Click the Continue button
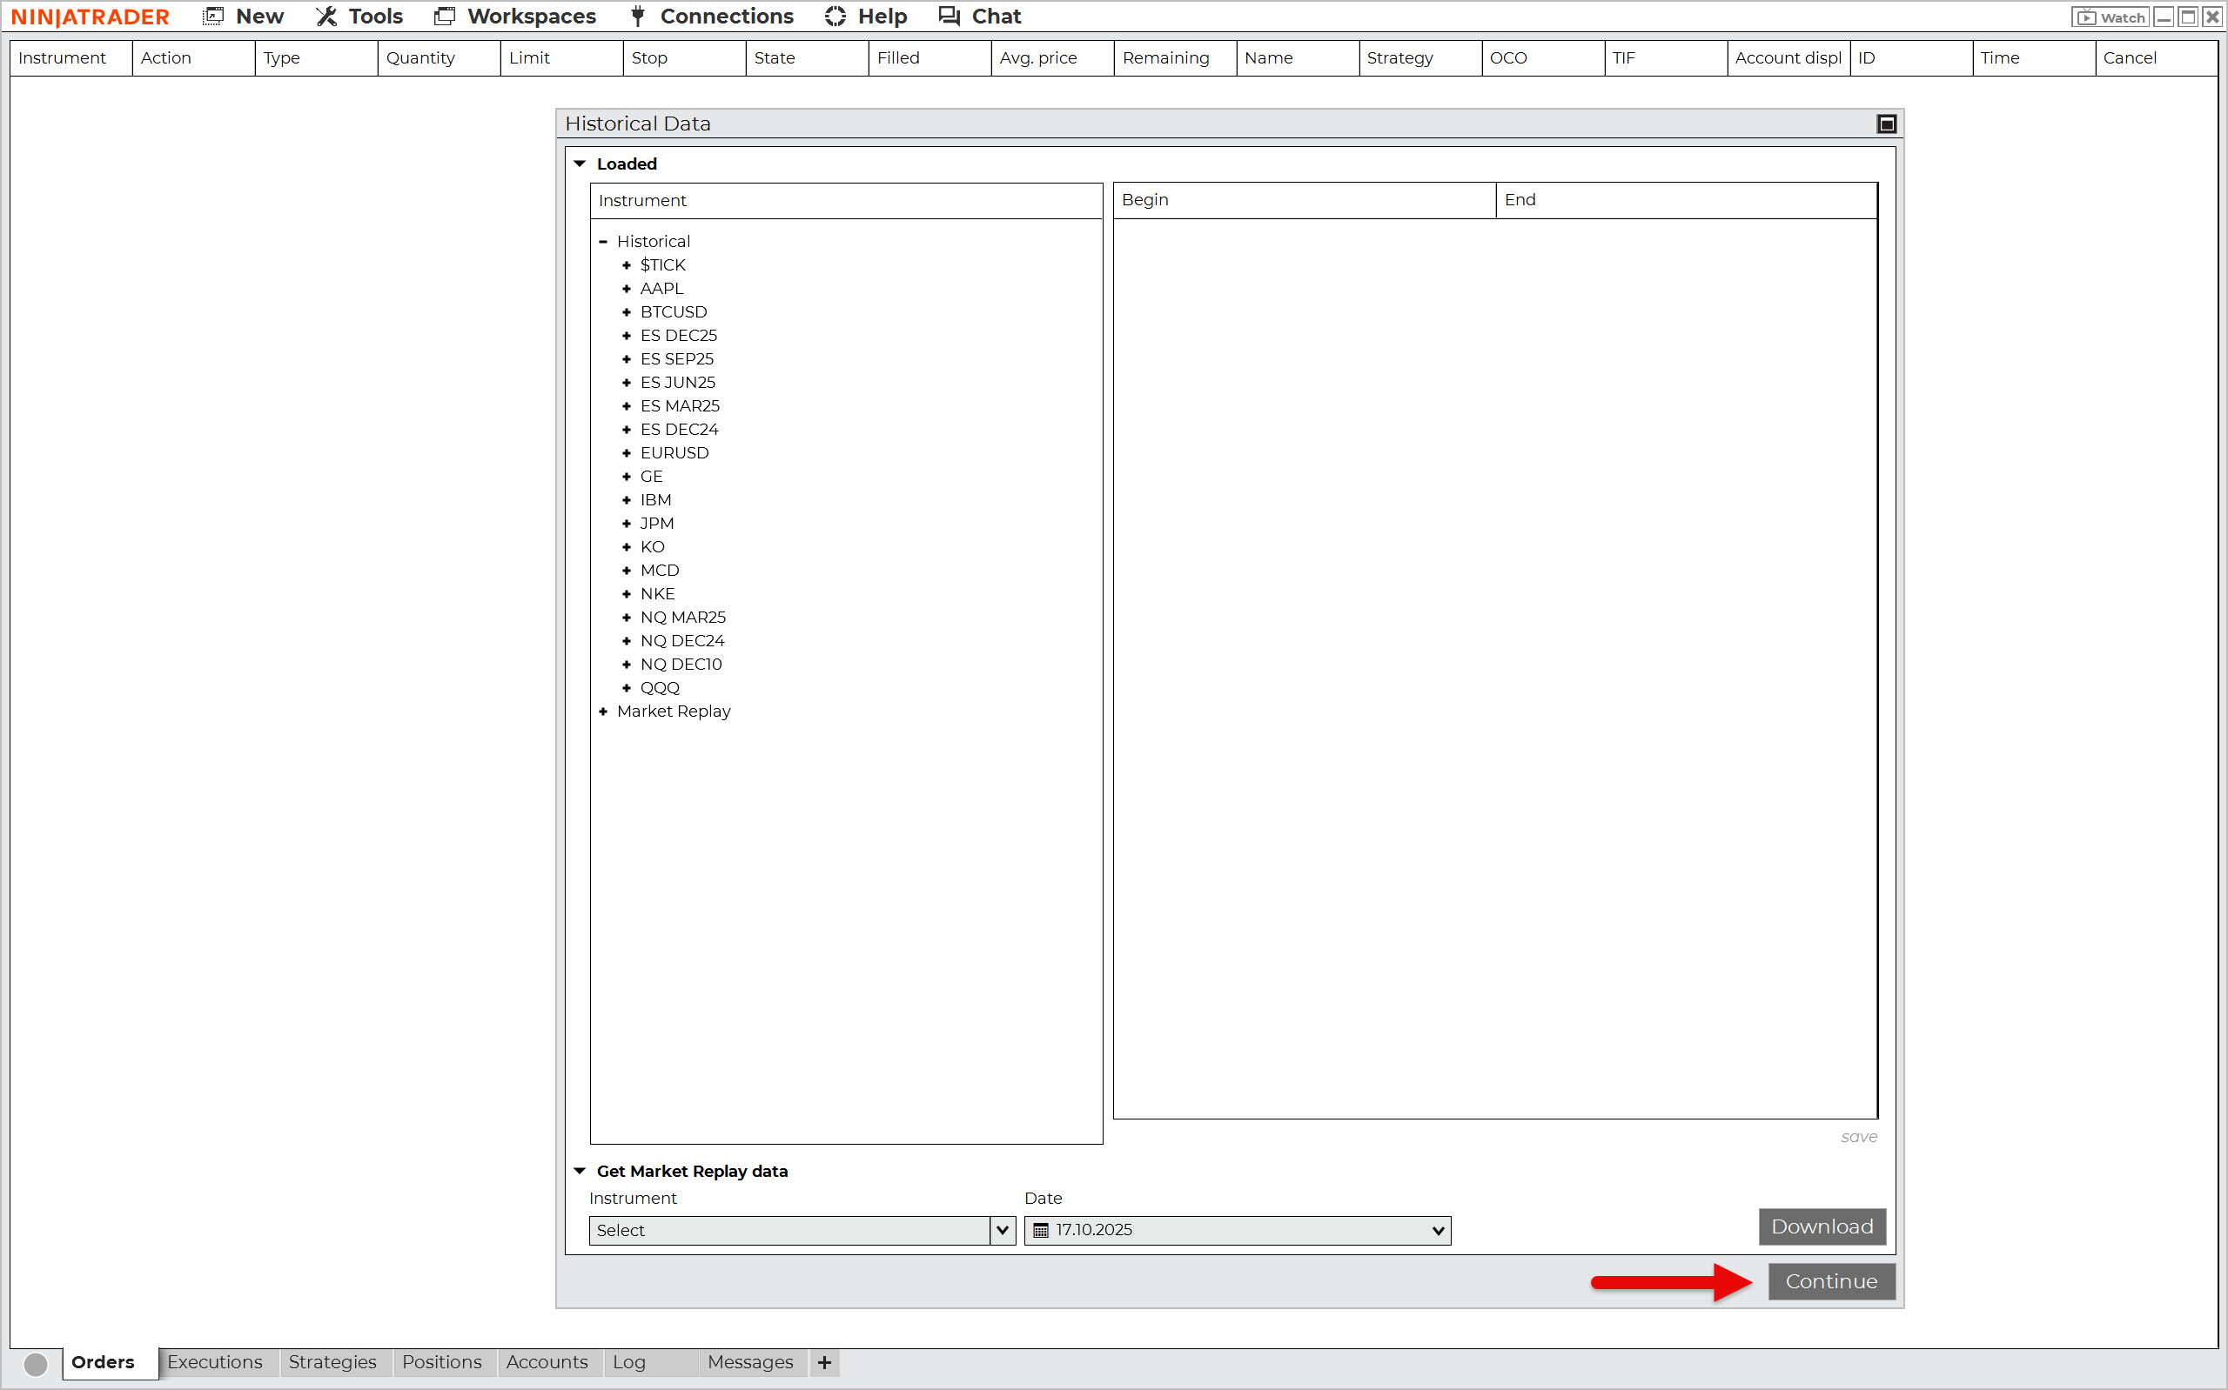The width and height of the screenshot is (2228, 1390). tap(1831, 1280)
